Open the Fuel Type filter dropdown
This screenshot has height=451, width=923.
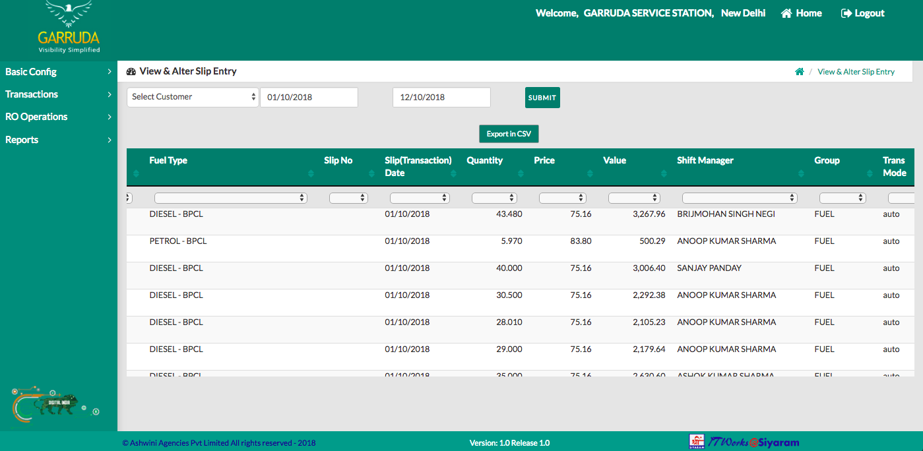(x=231, y=198)
